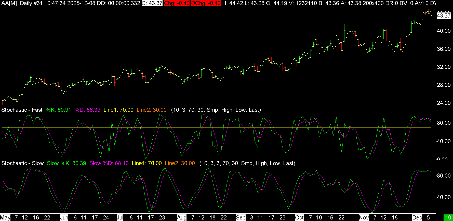Click the green "%K: 80.91" value
Viewport: 453px width, 221px height.
(x=58, y=110)
